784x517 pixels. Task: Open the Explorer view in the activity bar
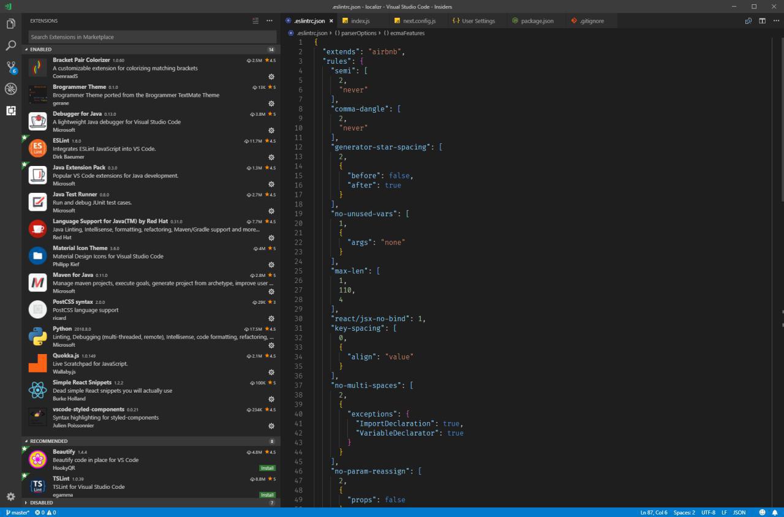tap(10, 24)
